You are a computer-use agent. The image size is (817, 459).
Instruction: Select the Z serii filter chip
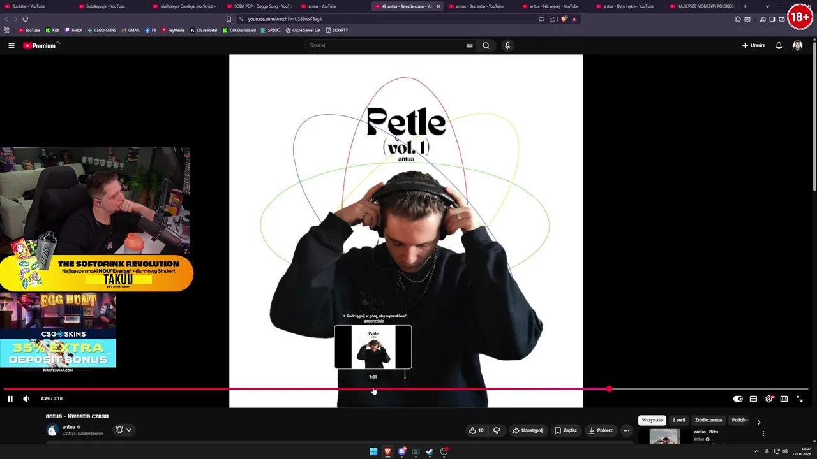tap(678, 420)
